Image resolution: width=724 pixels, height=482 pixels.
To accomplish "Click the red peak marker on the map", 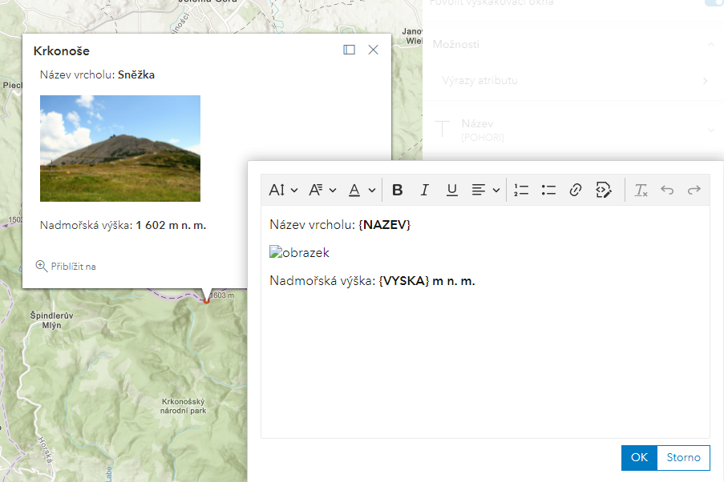I will pos(206,301).
